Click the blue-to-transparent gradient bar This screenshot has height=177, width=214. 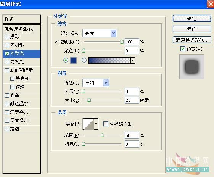pos(109,60)
